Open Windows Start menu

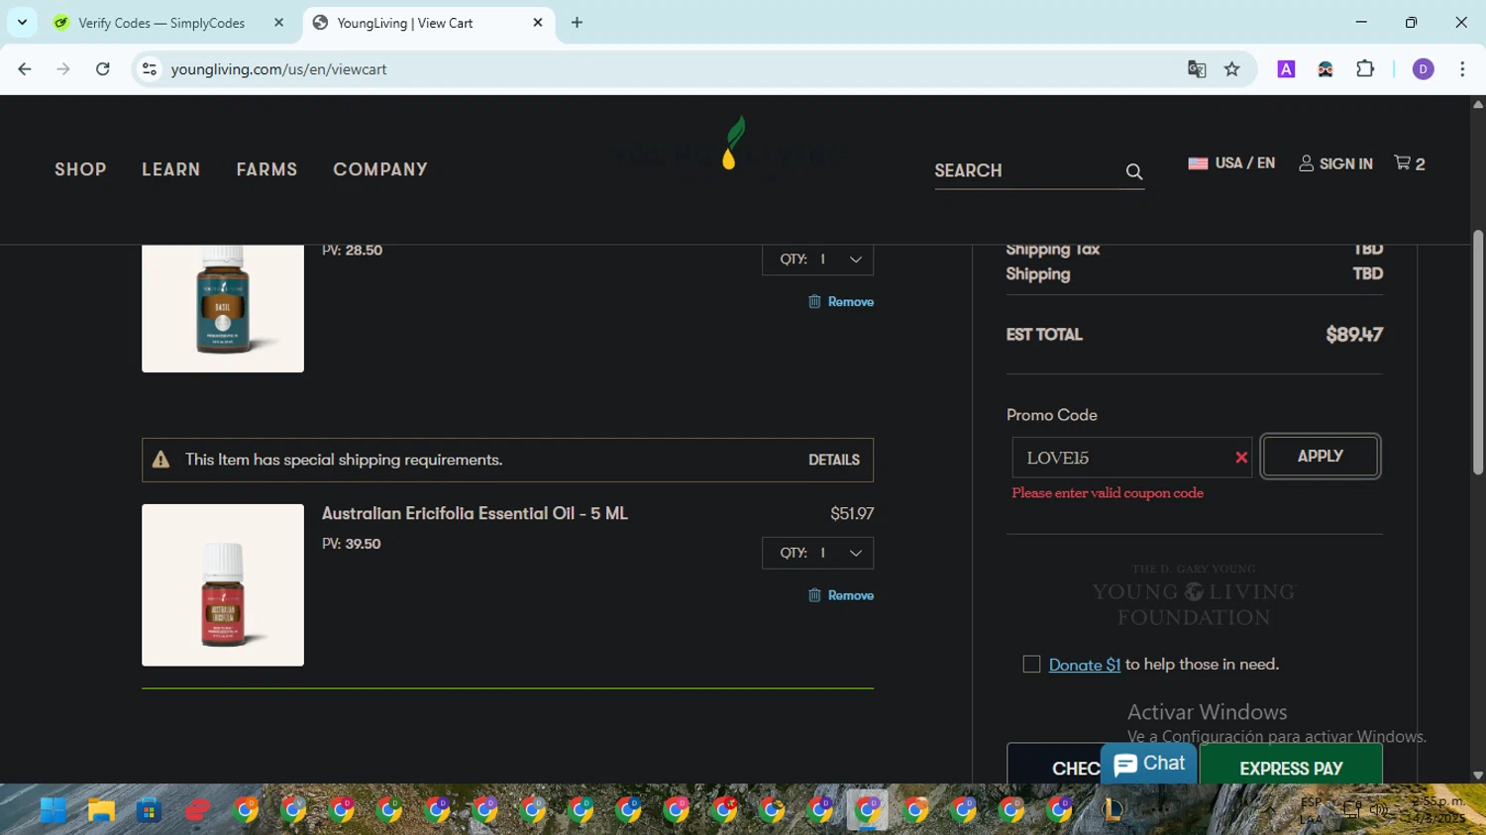[53, 810]
